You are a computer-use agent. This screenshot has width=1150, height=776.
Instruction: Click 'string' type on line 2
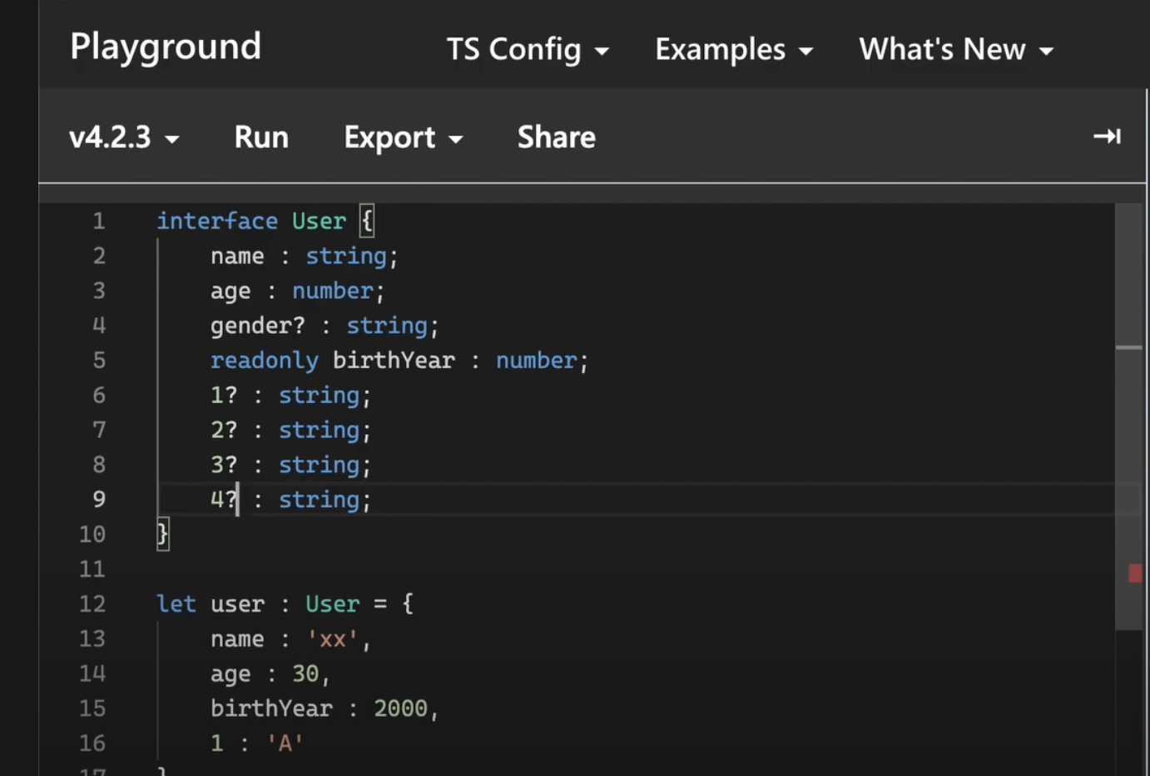click(x=346, y=256)
